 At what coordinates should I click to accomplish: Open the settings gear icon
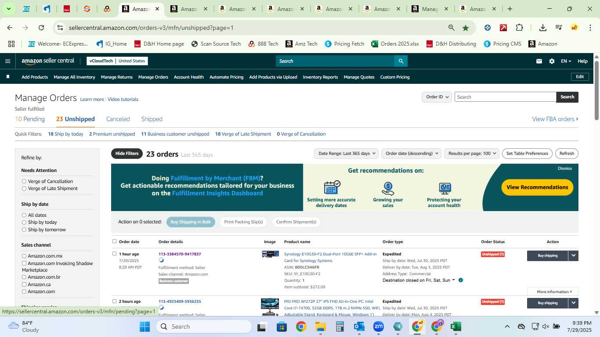coord(552,61)
